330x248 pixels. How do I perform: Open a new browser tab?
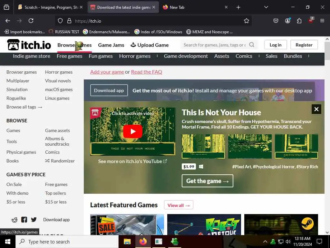pyautogui.click(x=238, y=7)
